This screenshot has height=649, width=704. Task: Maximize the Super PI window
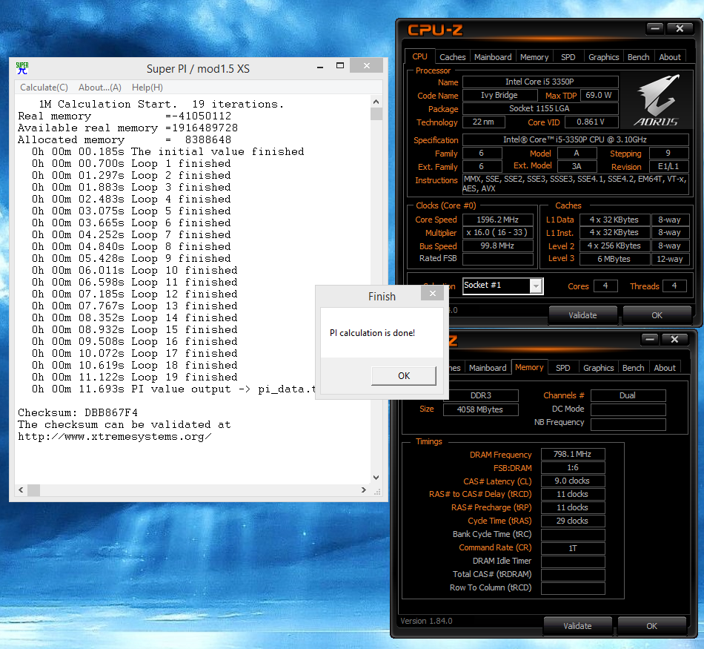tap(340, 65)
